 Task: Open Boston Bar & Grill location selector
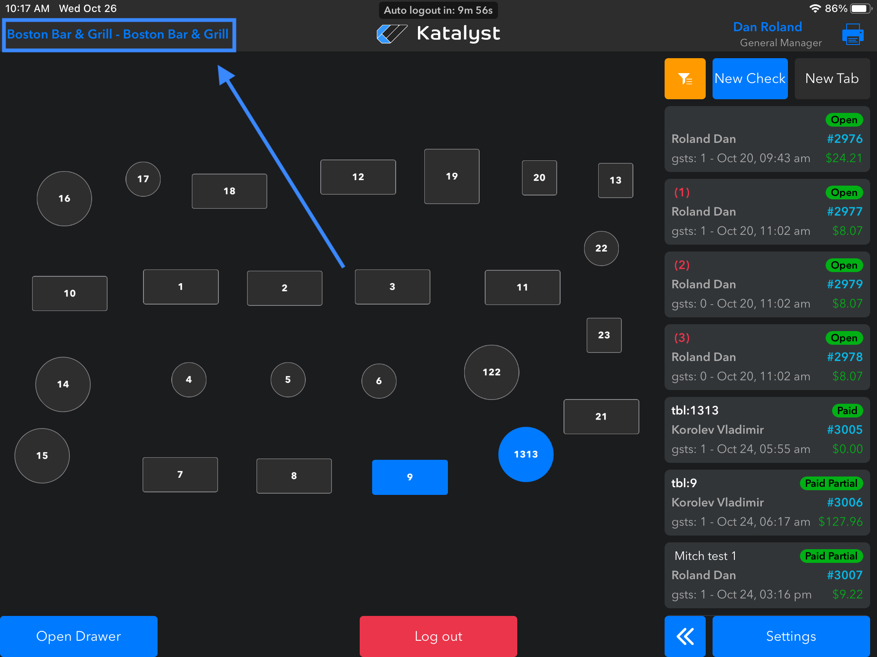coord(118,34)
